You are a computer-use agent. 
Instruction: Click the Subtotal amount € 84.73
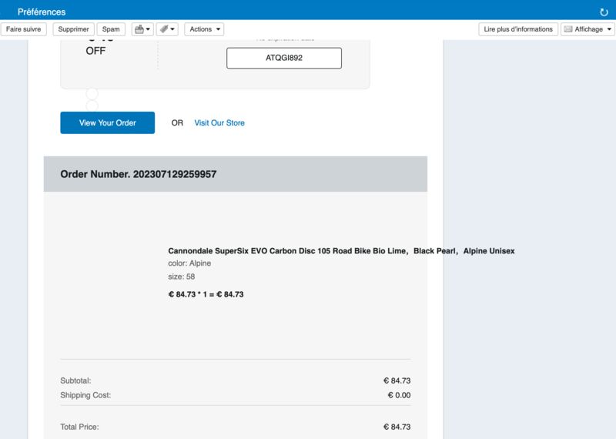click(397, 380)
